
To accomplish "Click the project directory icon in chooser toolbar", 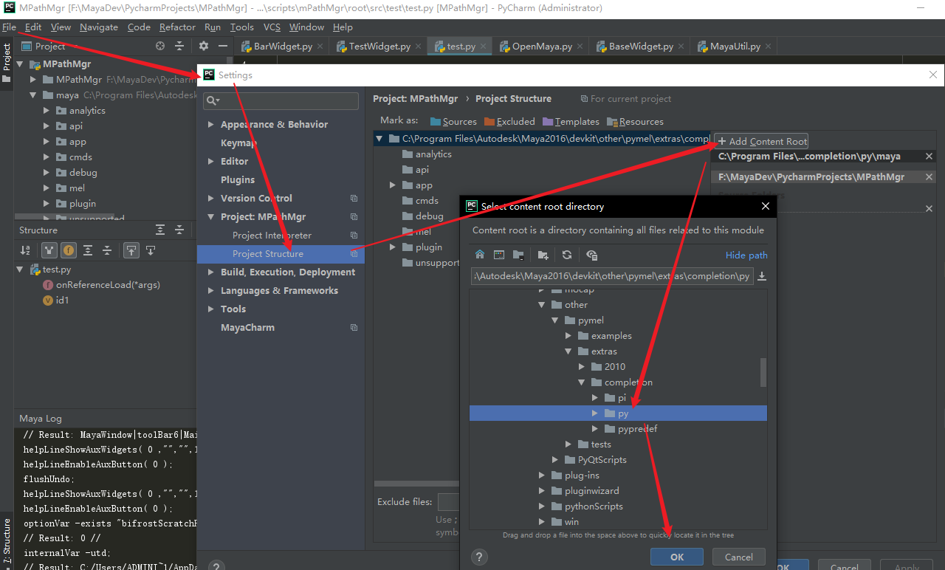I will 518,255.
